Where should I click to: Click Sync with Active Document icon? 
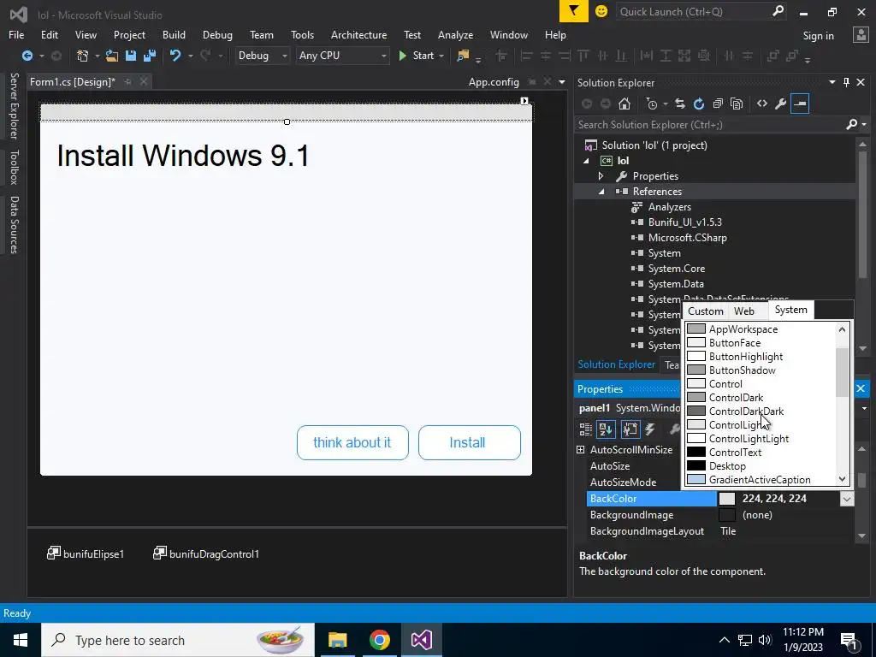[680, 104]
